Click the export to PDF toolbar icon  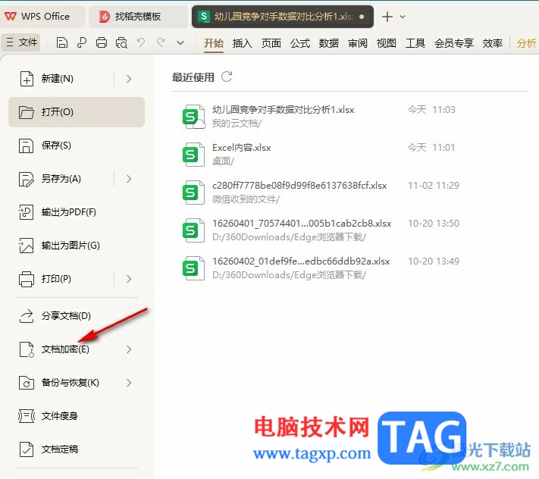pyautogui.click(x=81, y=43)
